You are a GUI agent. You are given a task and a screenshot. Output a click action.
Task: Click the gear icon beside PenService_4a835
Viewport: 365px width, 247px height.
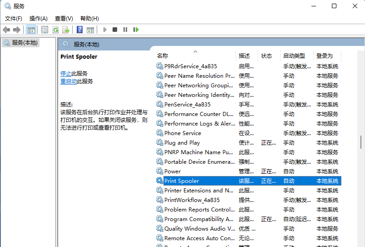(159, 104)
